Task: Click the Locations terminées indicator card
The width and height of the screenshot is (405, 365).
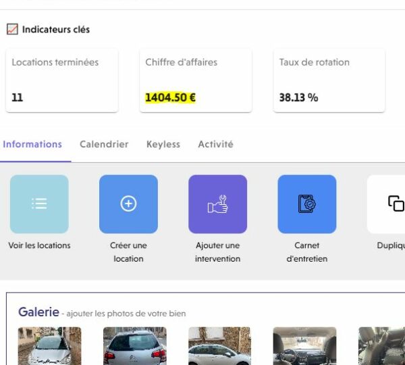Action: click(62, 80)
